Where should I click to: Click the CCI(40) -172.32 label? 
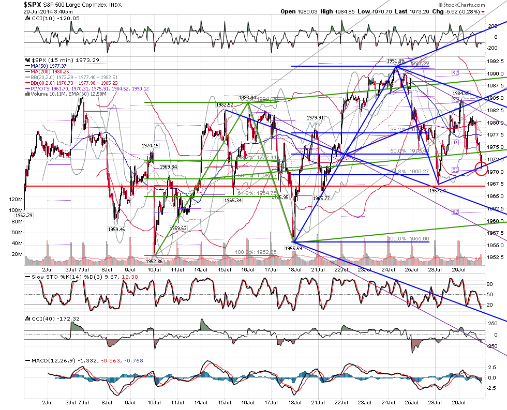[x=56, y=319]
